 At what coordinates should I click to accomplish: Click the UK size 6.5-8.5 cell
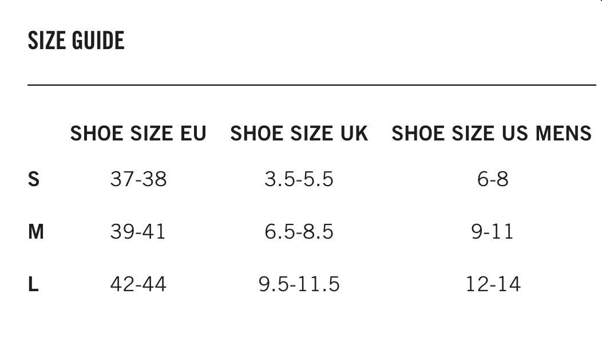[299, 232]
